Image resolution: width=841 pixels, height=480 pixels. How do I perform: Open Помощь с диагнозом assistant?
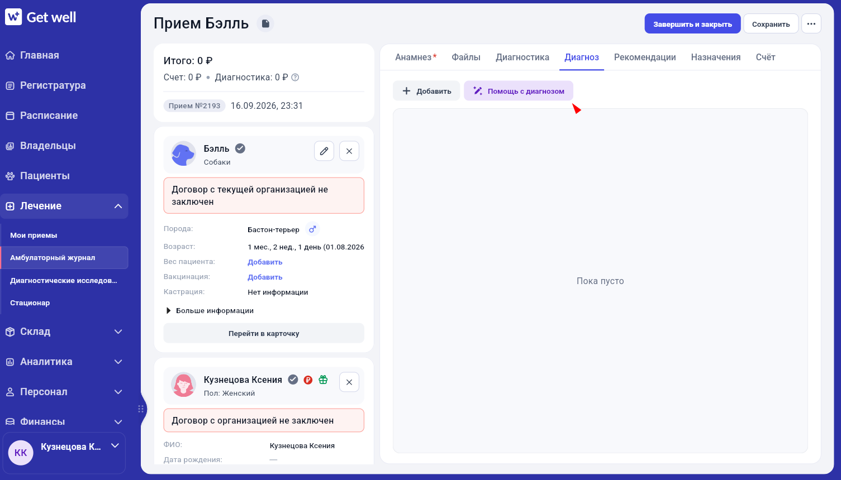(x=519, y=91)
